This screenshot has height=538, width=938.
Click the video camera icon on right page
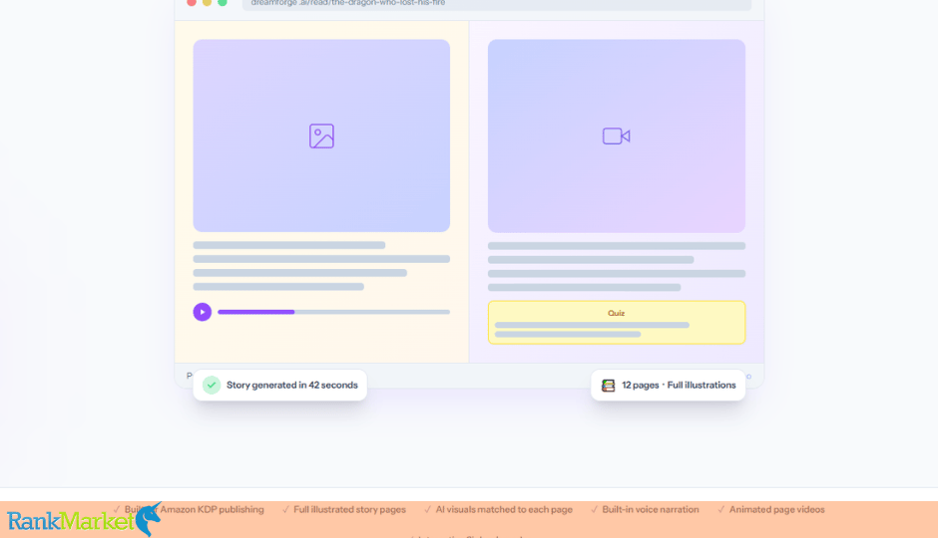click(x=616, y=136)
